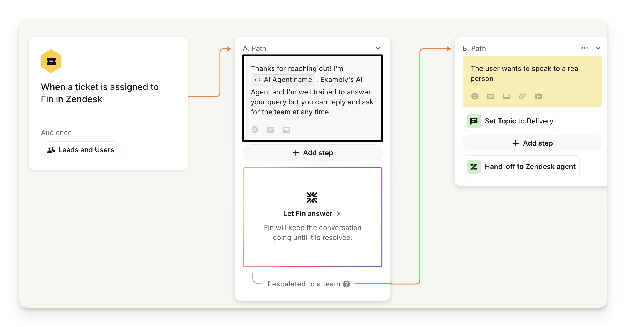
Task: Add GIF to Path B note
Action: [490, 96]
